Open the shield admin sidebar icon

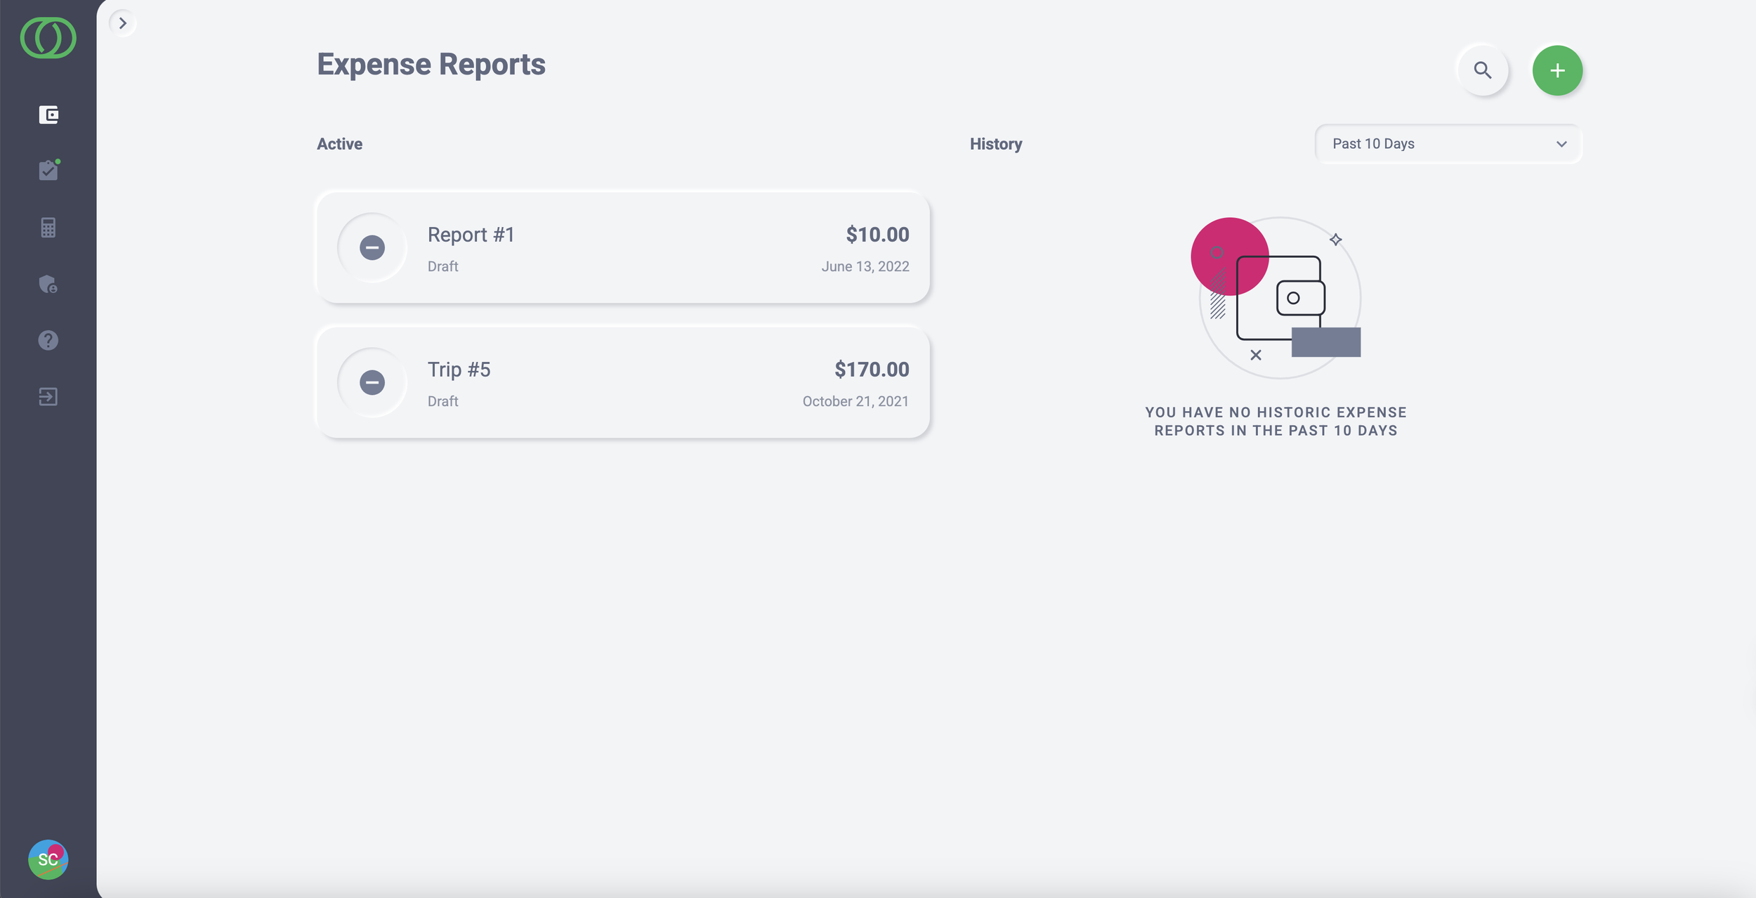[x=48, y=284]
